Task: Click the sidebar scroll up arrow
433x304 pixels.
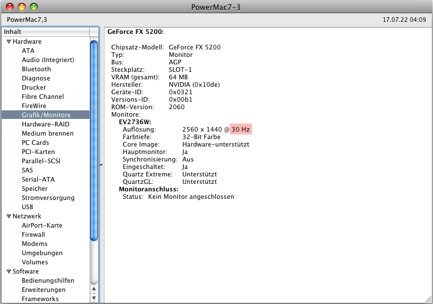Action: [94, 289]
